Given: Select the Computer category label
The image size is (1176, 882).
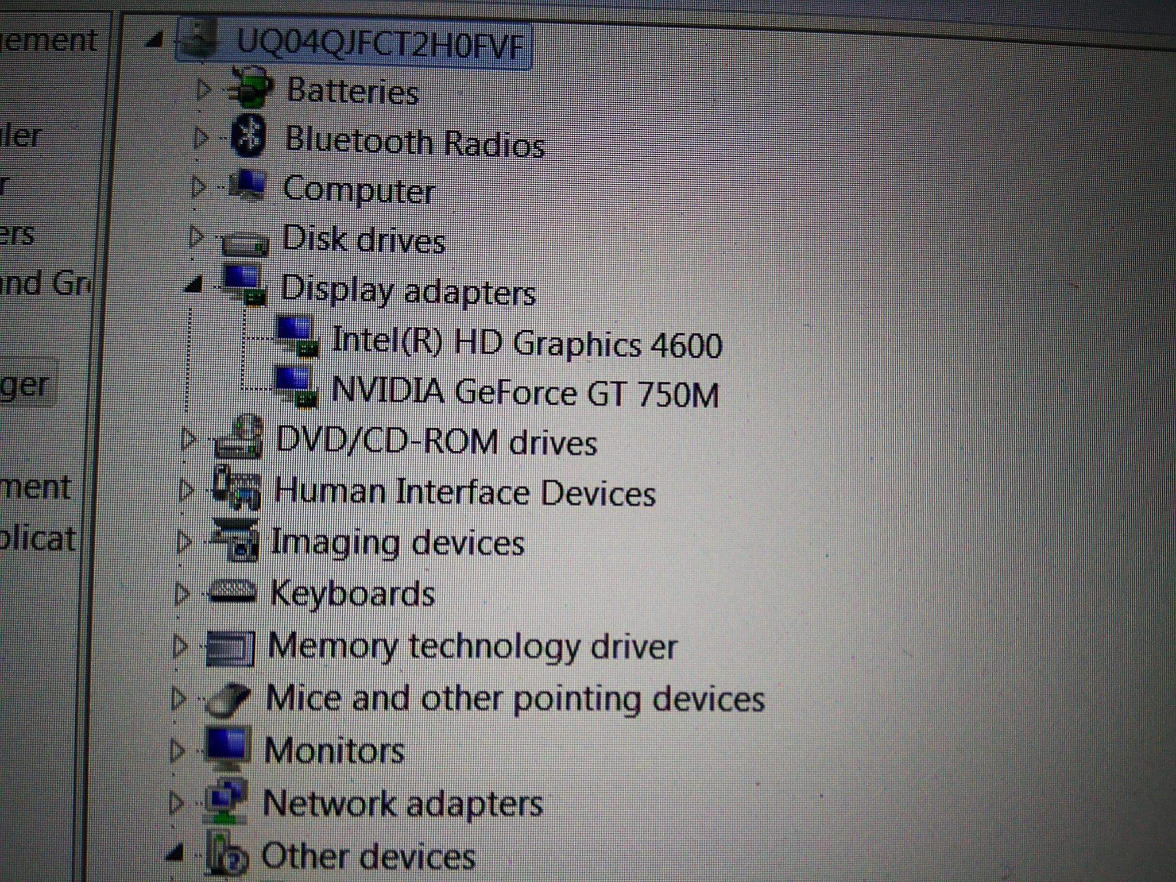Looking at the screenshot, I should (x=358, y=189).
